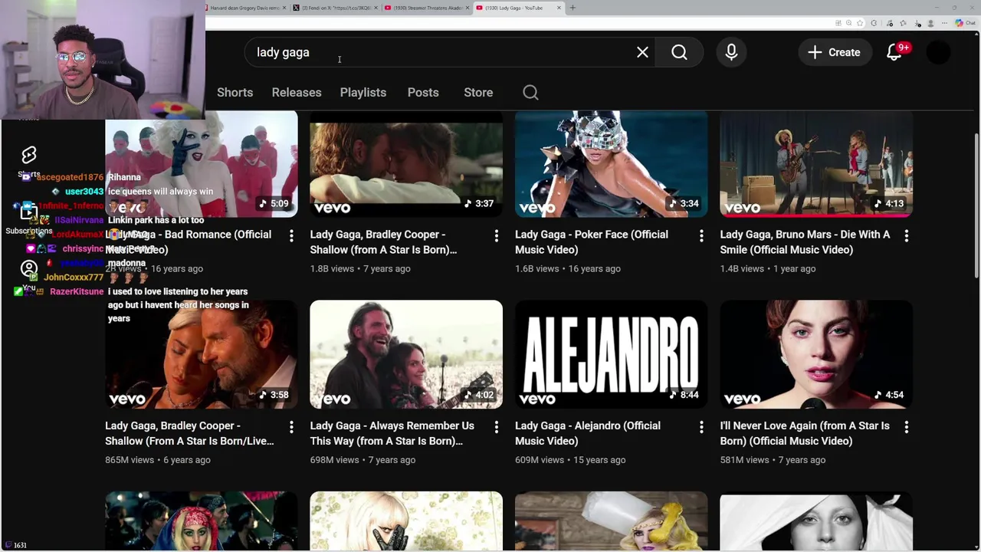Open options for Shallow 1.8B views video
Screen dimensions: 981x552
pyautogui.click(x=496, y=236)
